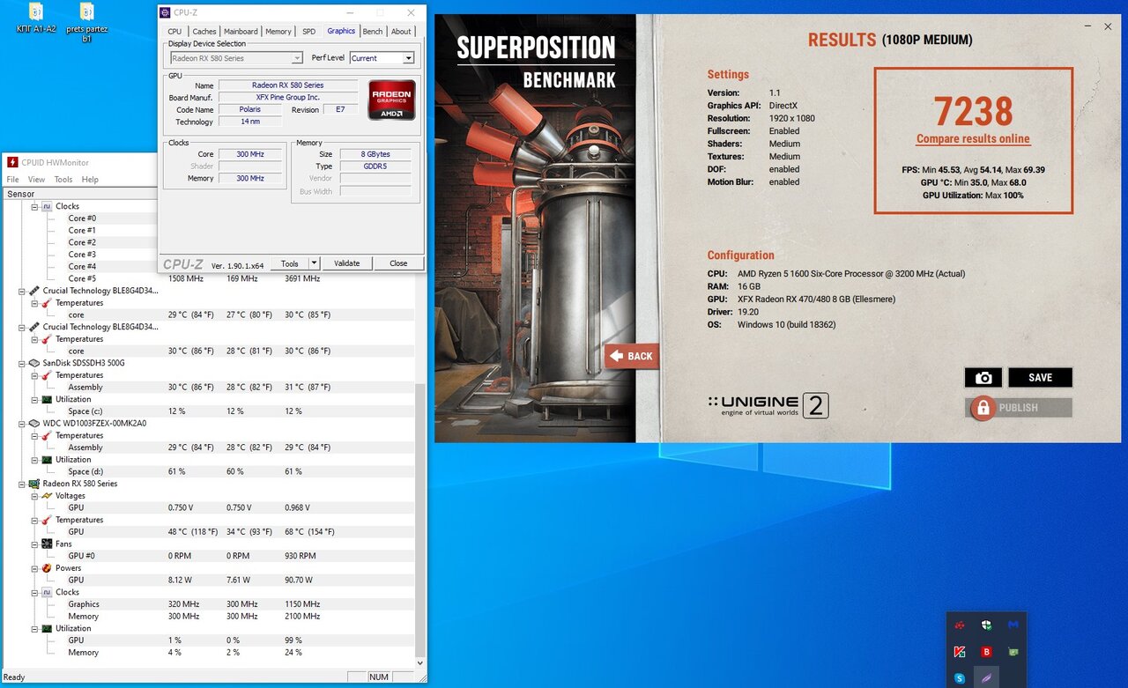This screenshot has width=1128, height=688.
Task: Click the SanDisk SDSSDH3 drive icon in HWMonitor
Action: (33, 363)
